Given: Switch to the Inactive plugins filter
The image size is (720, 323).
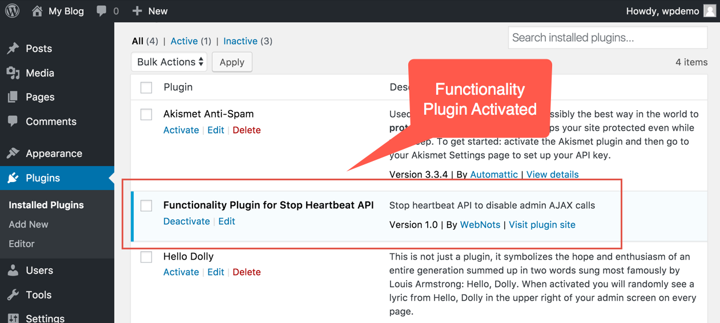Looking at the screenshot, I should point(240,41).
